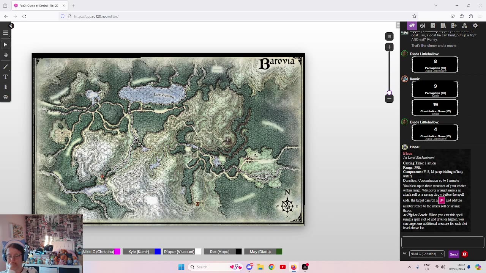
Task: Open Firefox list all tabs dropdown
Action: [x=436, y=6]
